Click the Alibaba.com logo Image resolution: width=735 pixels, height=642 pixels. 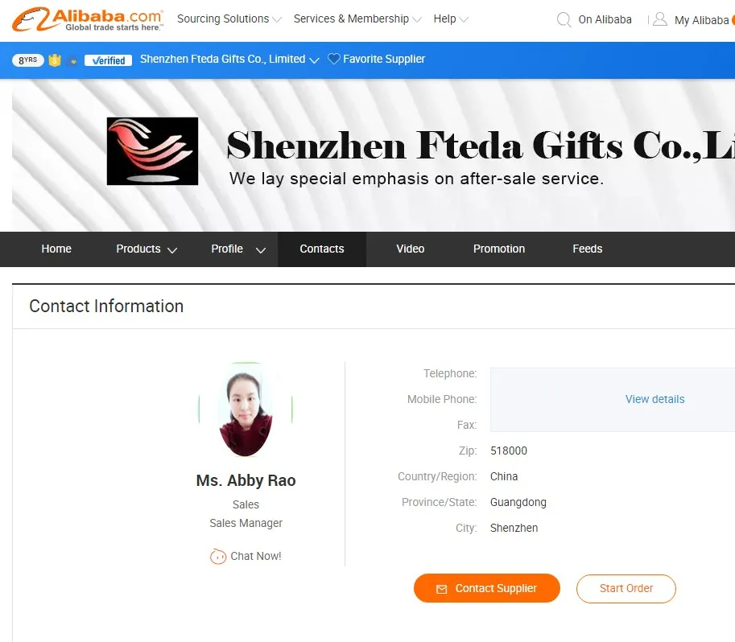coord(88,19)
